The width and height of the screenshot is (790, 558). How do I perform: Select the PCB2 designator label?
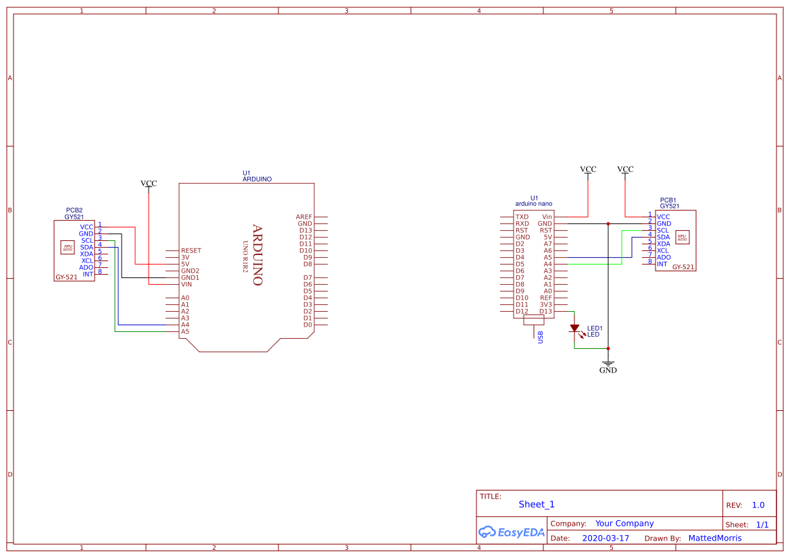[74, 211]
